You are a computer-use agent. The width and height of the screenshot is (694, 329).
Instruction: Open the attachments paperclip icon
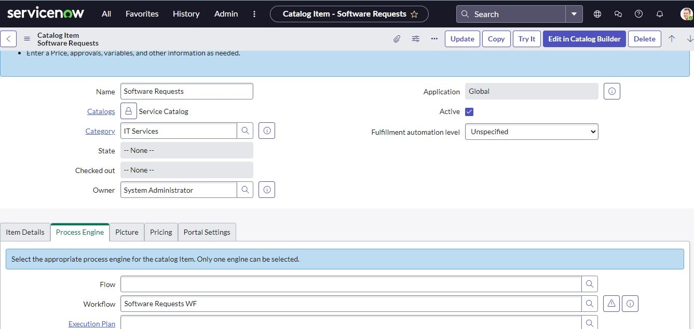pyautogui.click(x=397, y=39)
